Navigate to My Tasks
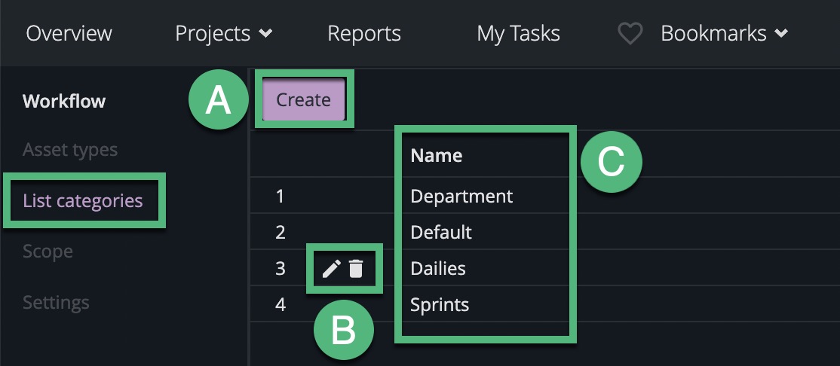The image size is (840, 366). click(x=518, y=34)
